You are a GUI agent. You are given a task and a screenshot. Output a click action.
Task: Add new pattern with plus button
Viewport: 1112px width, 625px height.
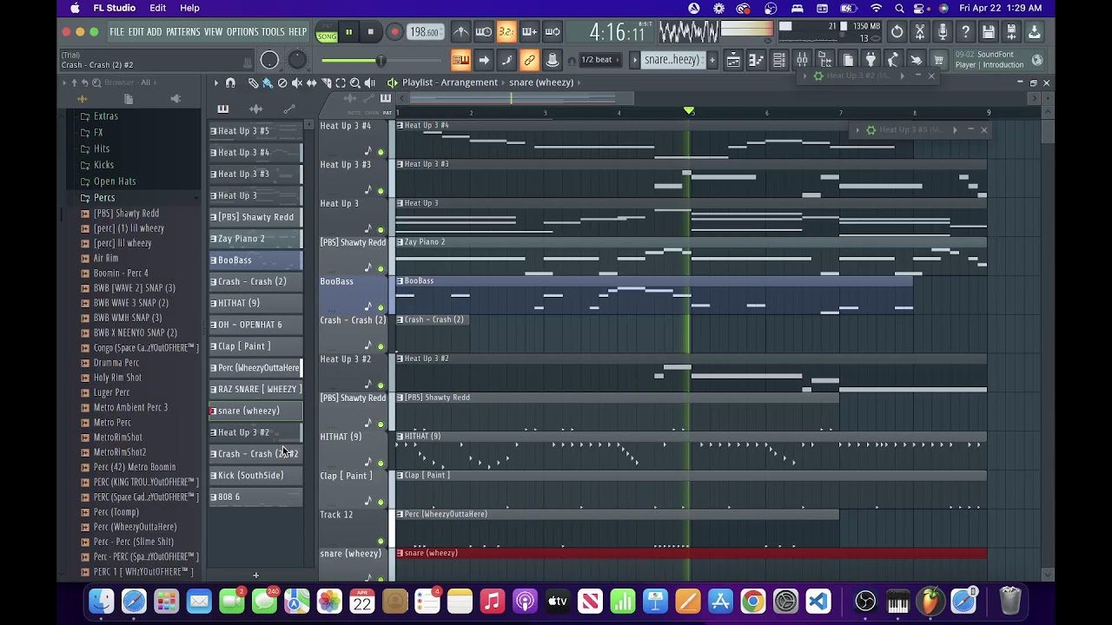(712, 60)
